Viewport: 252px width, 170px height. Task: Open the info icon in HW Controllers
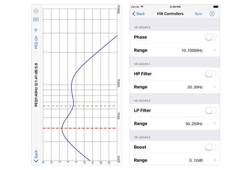[x=212, y=14]
